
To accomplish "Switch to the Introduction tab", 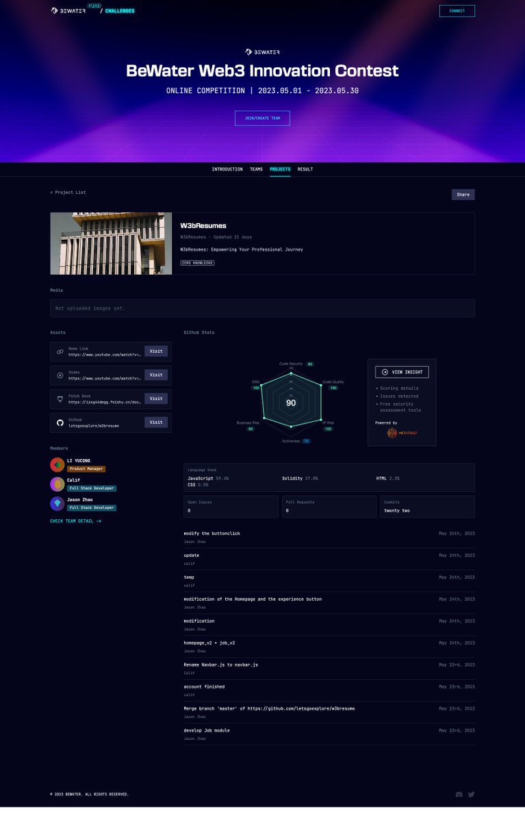I will (227, 169).
